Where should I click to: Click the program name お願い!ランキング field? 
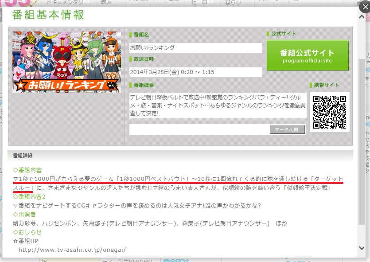(195, 48)
